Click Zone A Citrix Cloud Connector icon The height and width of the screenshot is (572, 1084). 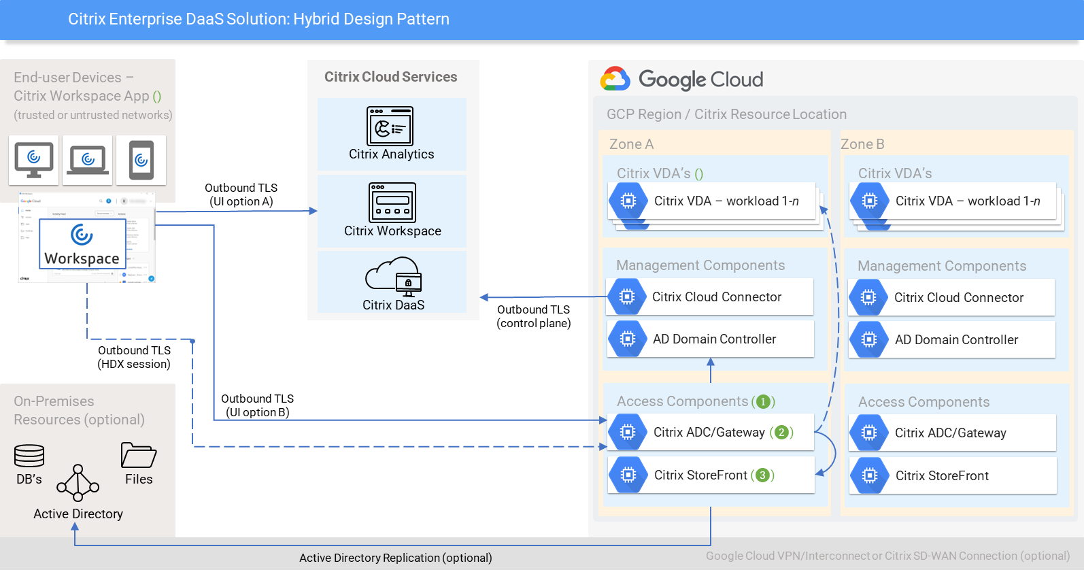click(627, 297)
